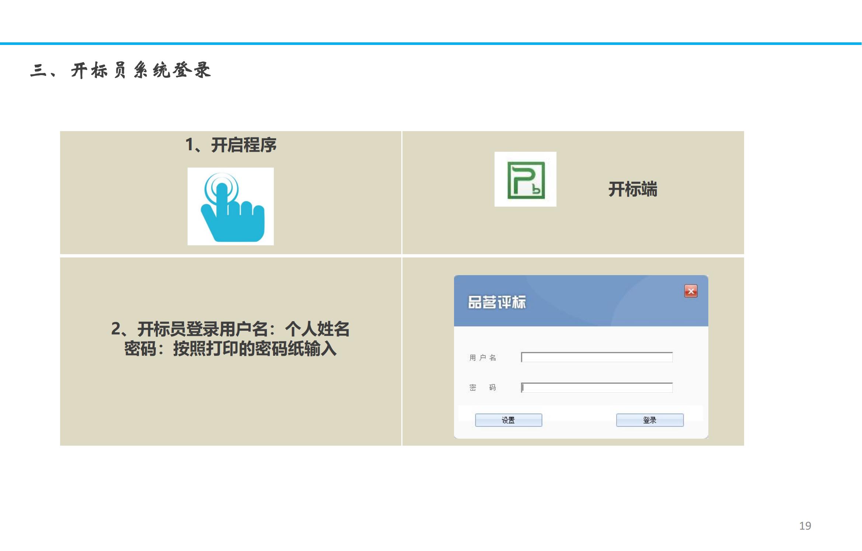Click the '三、开标员系统登录' slide title
Screen dimensions: 862x551
point(120,70)
